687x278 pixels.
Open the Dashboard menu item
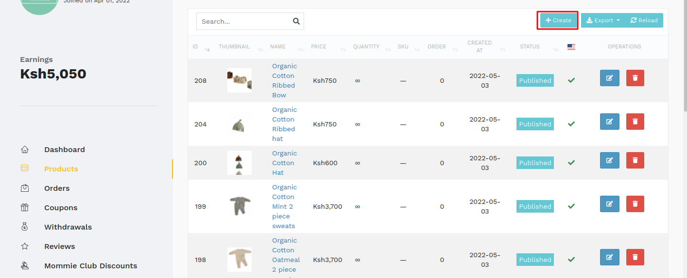point(65,150)
